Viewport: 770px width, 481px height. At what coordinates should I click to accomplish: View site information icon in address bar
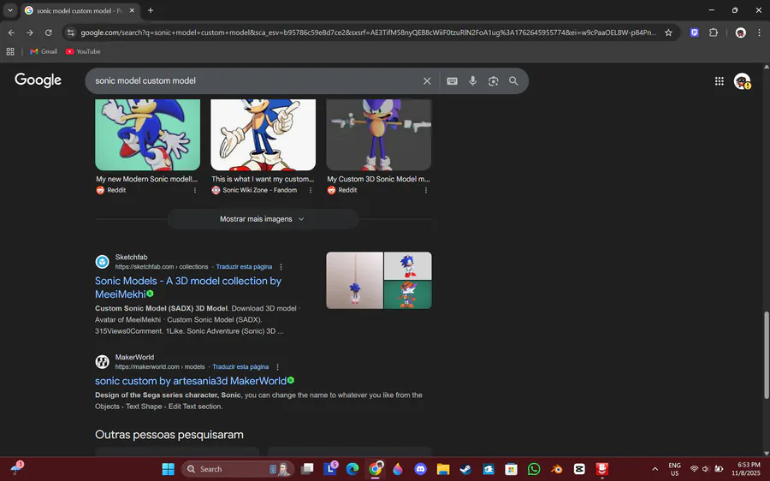tap(71, 33)
